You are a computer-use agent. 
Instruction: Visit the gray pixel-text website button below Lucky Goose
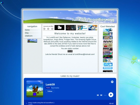108,41
